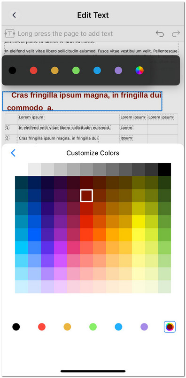The image size is (186, 378).
Task: Select bright green in the right column
Action: pos(164,235)
